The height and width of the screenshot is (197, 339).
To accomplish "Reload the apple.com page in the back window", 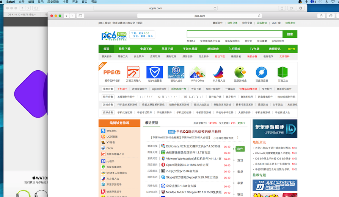I will pyautogui.click(x=215, y=8).
